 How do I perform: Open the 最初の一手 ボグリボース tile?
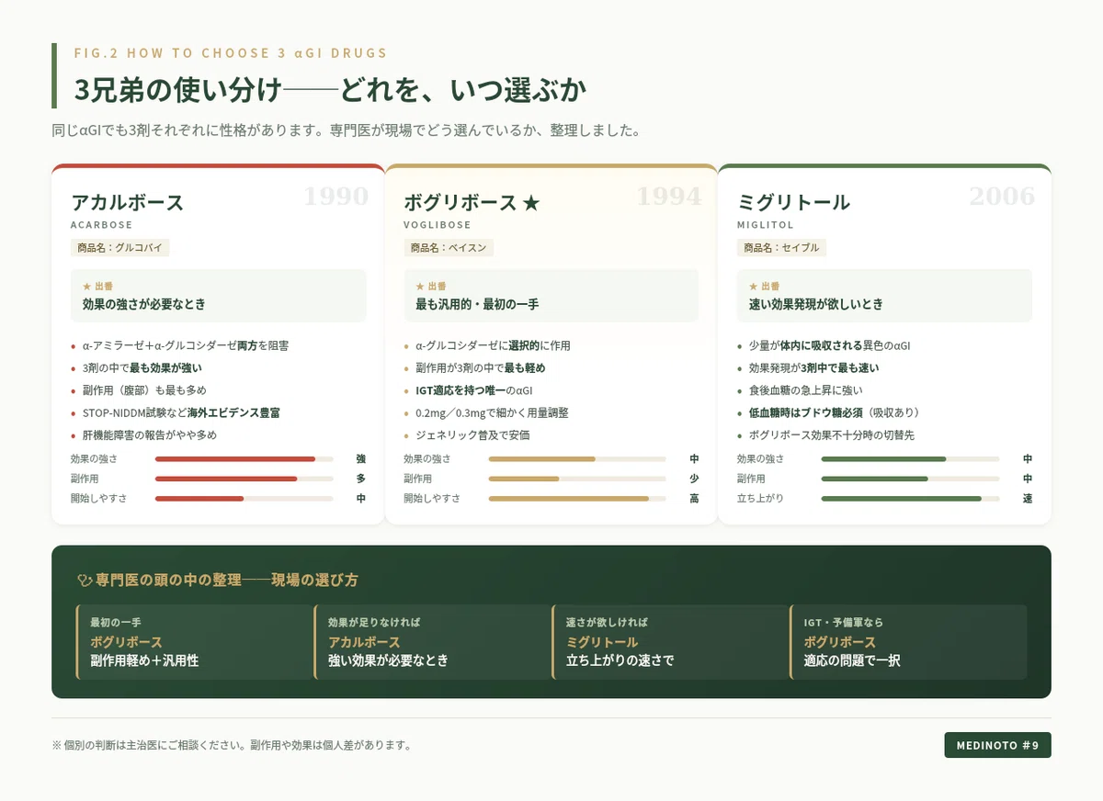pyautogui.click(x=195, y=641)
